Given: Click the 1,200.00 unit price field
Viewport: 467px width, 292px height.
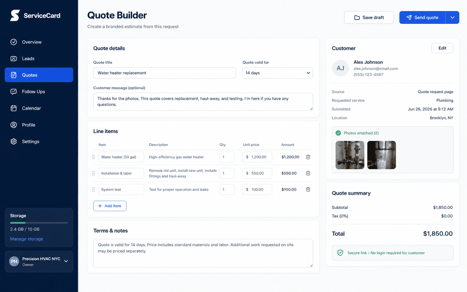Looking at the screenshot, I should (x=257, y=157).
